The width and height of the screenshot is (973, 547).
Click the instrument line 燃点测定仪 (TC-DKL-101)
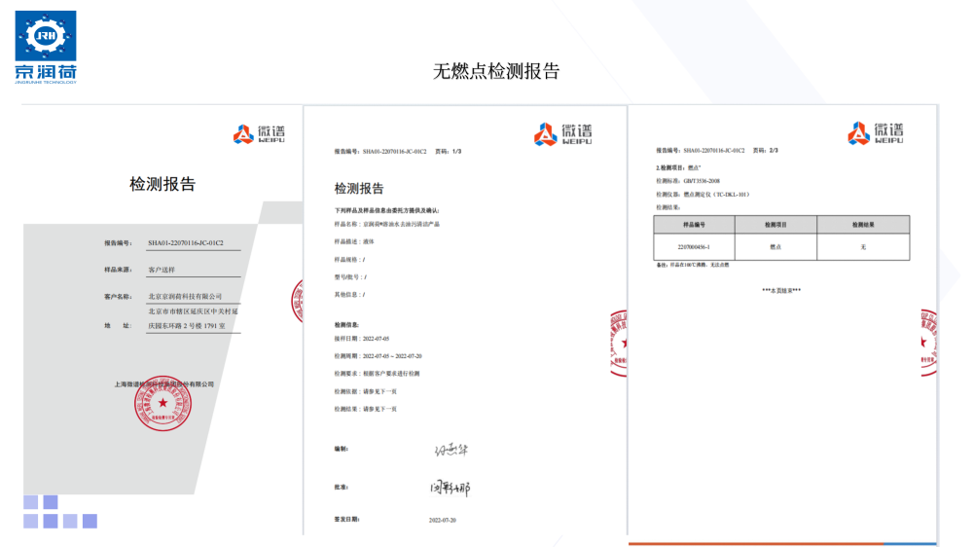(703, 195)
